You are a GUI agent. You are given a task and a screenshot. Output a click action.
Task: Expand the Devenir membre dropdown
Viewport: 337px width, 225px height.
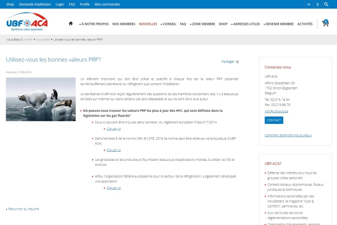coord(279,24)
